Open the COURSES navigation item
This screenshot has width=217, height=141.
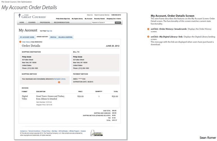click(32, 23)
